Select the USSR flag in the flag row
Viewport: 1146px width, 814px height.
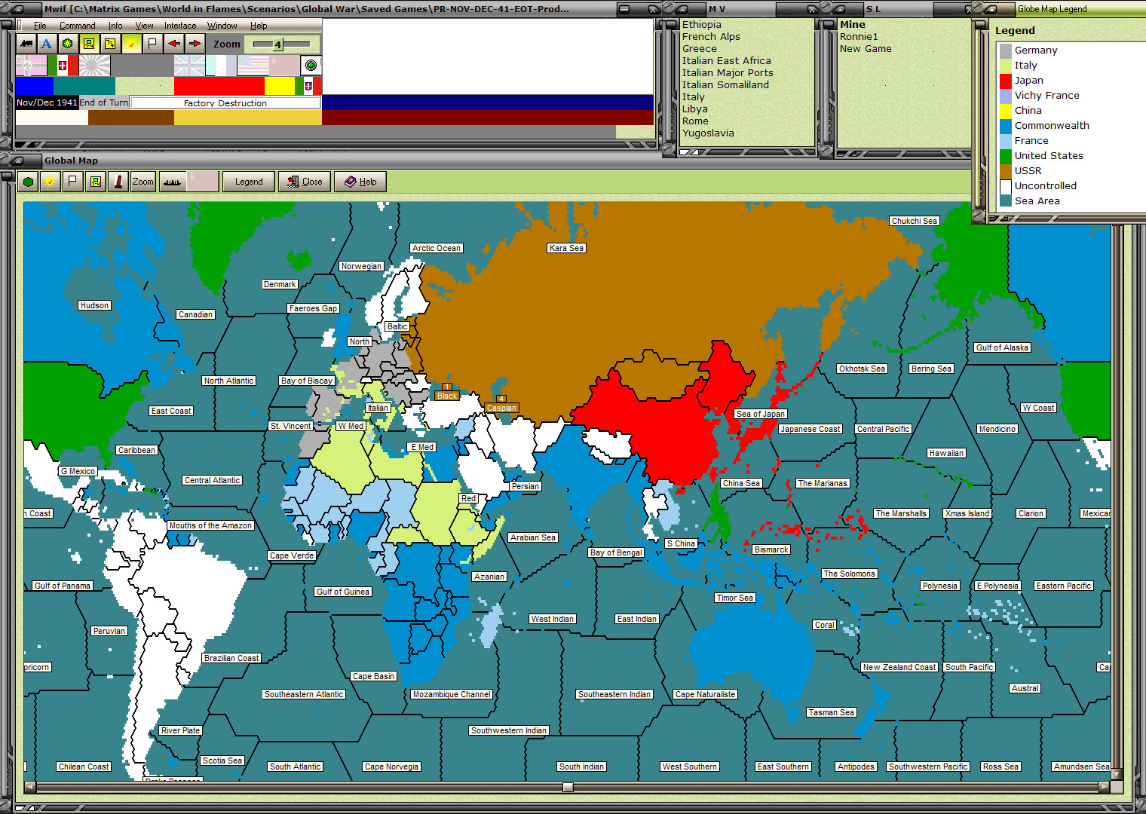(284, 66)
